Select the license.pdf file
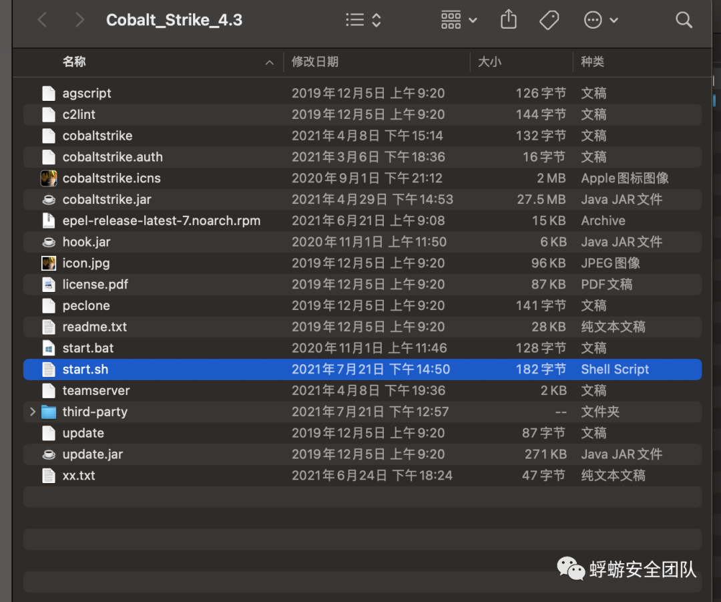Viewport: 721px width, 602px height. tap(95, 285)
